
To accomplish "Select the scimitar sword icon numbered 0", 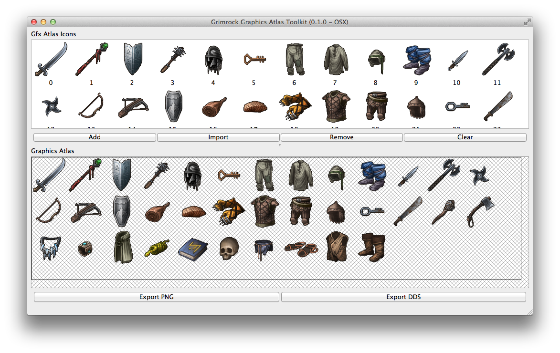I will click(51, 59).
